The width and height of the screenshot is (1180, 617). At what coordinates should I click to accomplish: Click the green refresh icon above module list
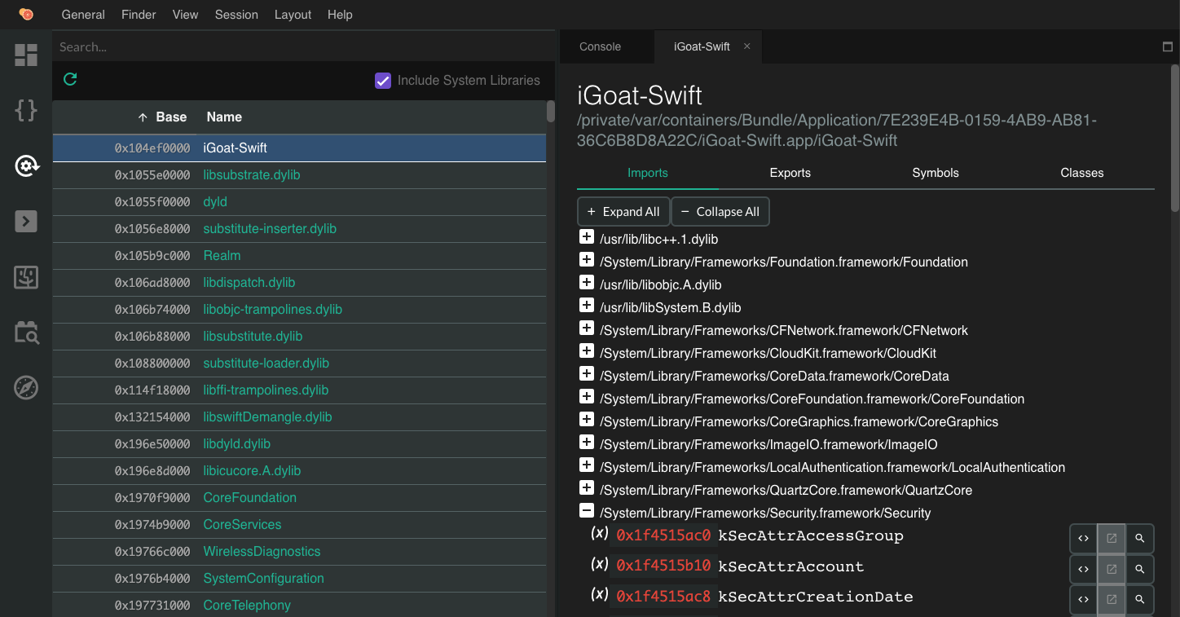[x=70, y=79]
